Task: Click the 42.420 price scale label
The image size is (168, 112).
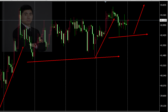Action: (x=163, y=35)
